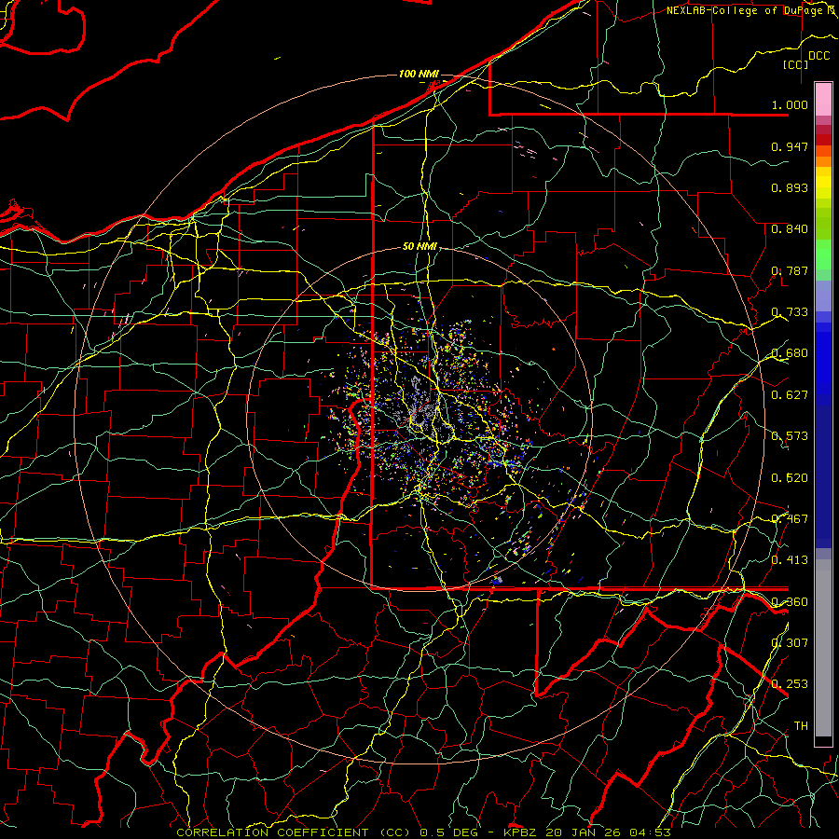The width and height of the screenshot is (839, 839).
Task: Select the 0.360 legend label
Action: (790, 602)
